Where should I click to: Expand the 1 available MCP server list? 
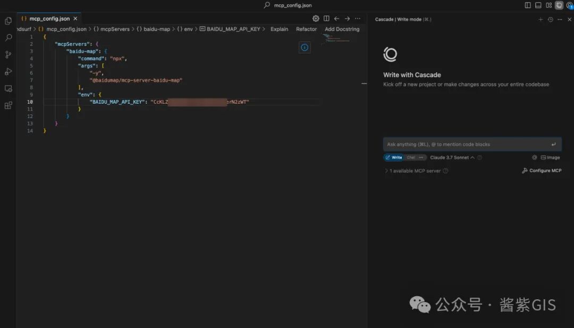(x=412, y=171)
